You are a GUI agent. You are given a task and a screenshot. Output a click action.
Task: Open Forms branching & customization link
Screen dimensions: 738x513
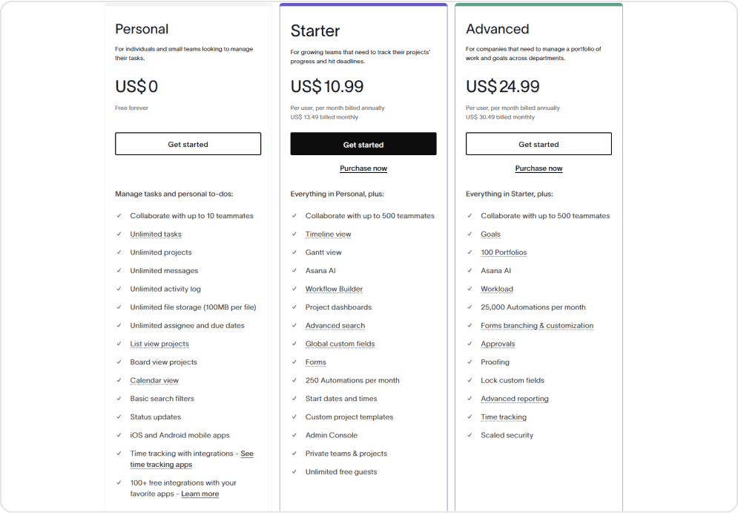537,325
